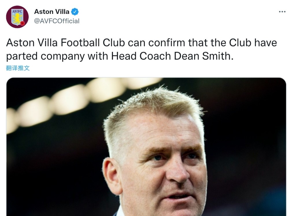The height and width of the screenshot is (216, 289).
Task: Click the AVFC lettering on the crest
Action: tap(17, 11)
